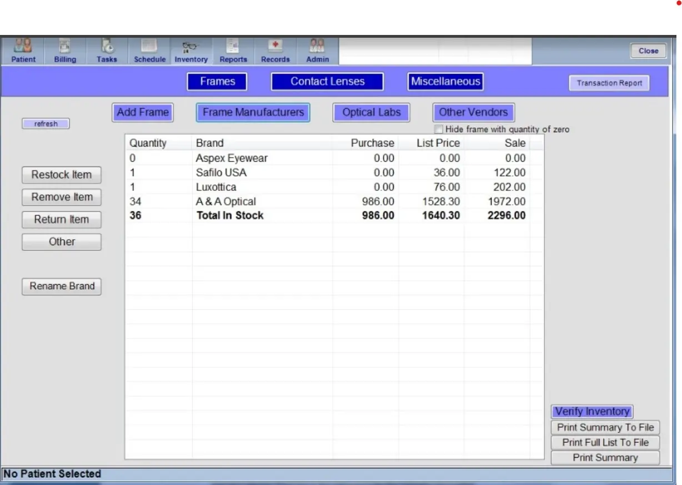Run Verify Inventory
Image resolution: width=682 pixels, height=485 pixels.
(591, 411)
